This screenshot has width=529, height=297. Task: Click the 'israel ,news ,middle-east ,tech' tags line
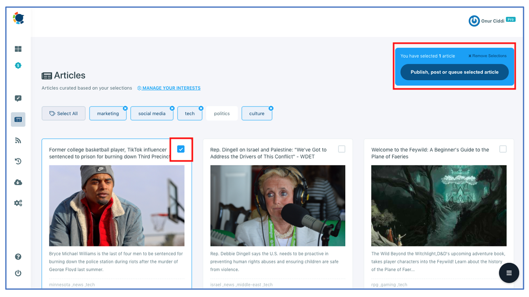[x=241, y=285]
